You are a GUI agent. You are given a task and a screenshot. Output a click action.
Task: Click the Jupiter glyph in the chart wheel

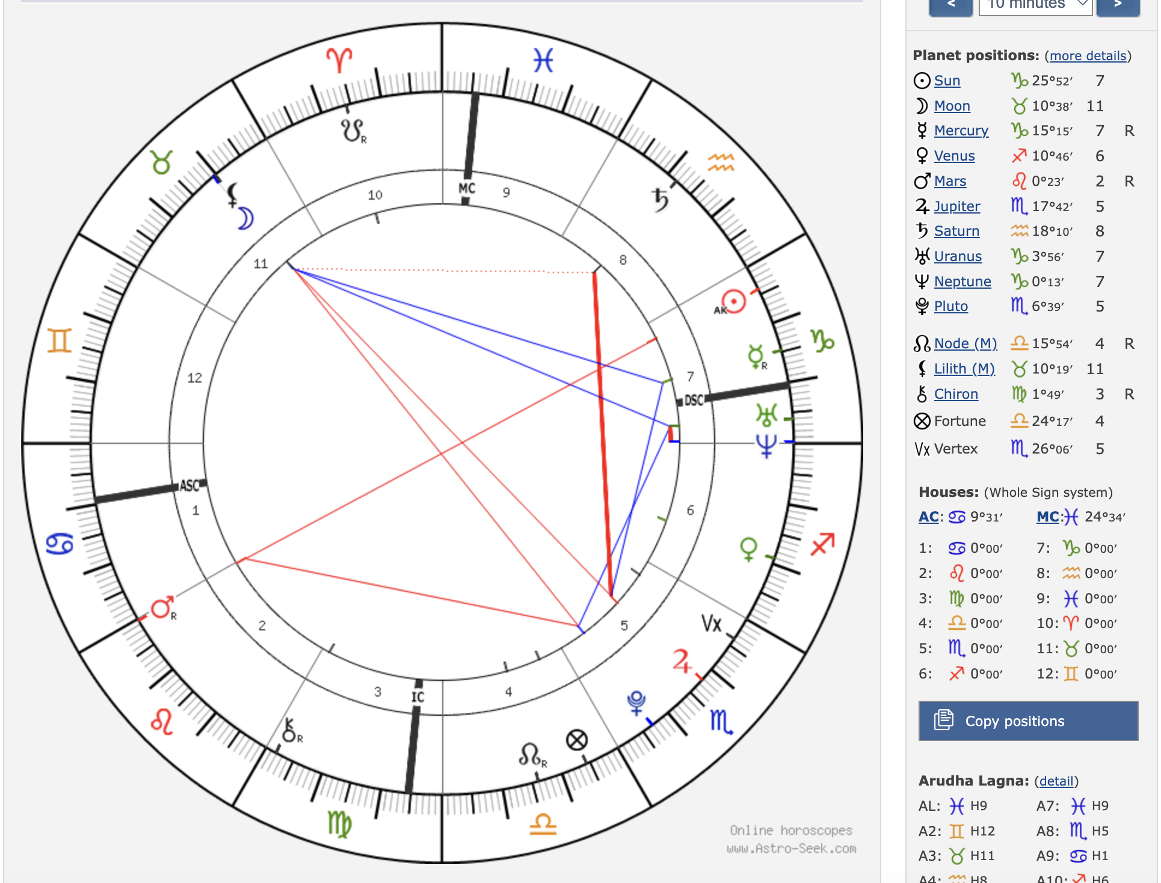(682, 660)
